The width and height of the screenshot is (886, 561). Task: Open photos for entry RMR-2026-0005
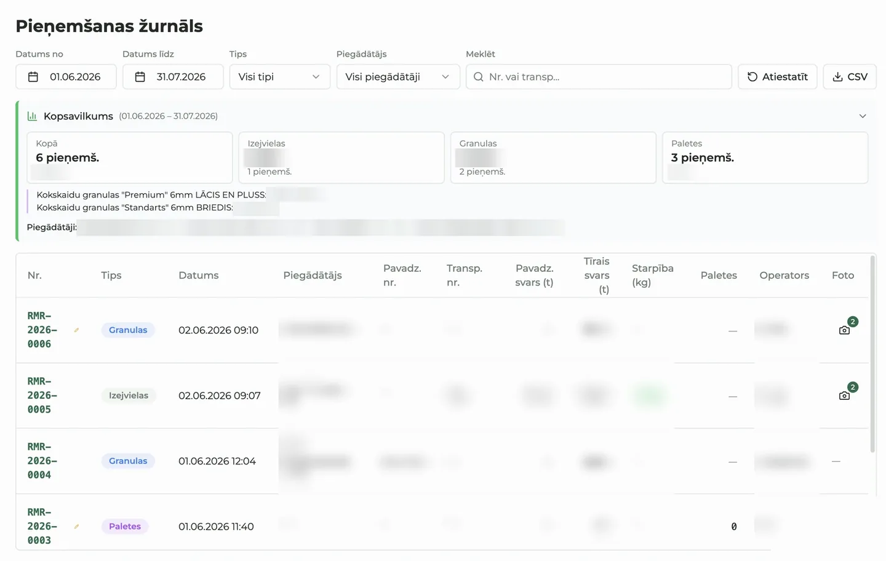point(844,396)
